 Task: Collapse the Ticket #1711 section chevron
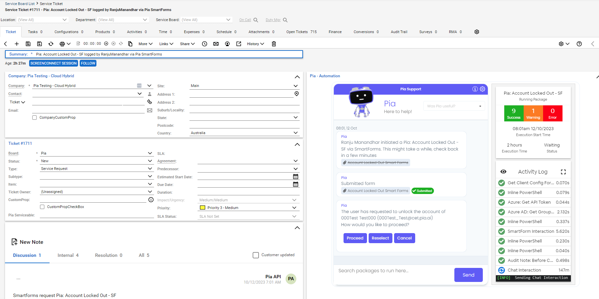click(297, 144)
